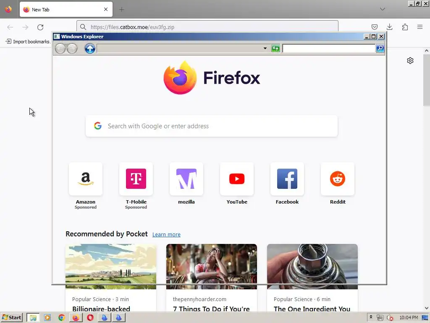Click the Firefox URL bar with catbox address
This screenshot has width=430, height=323.
(207, 27)
